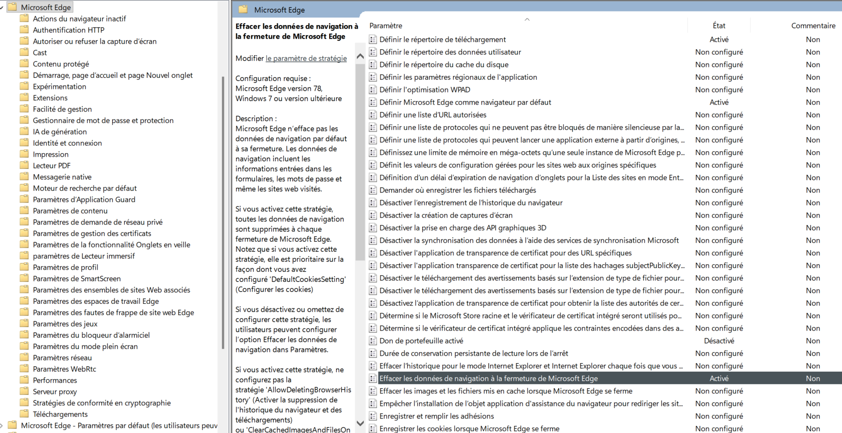Click policy icon for Définir le répertoire du cache du disque
This screenshot has height=433, width=842.
373,64
